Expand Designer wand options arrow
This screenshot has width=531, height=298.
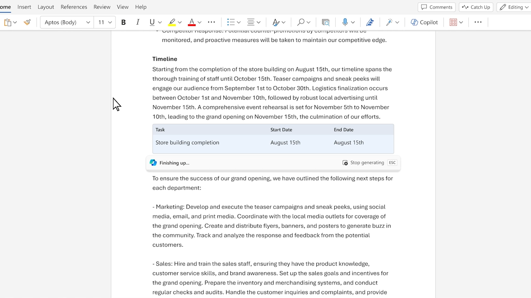click(x=397, y=22)
